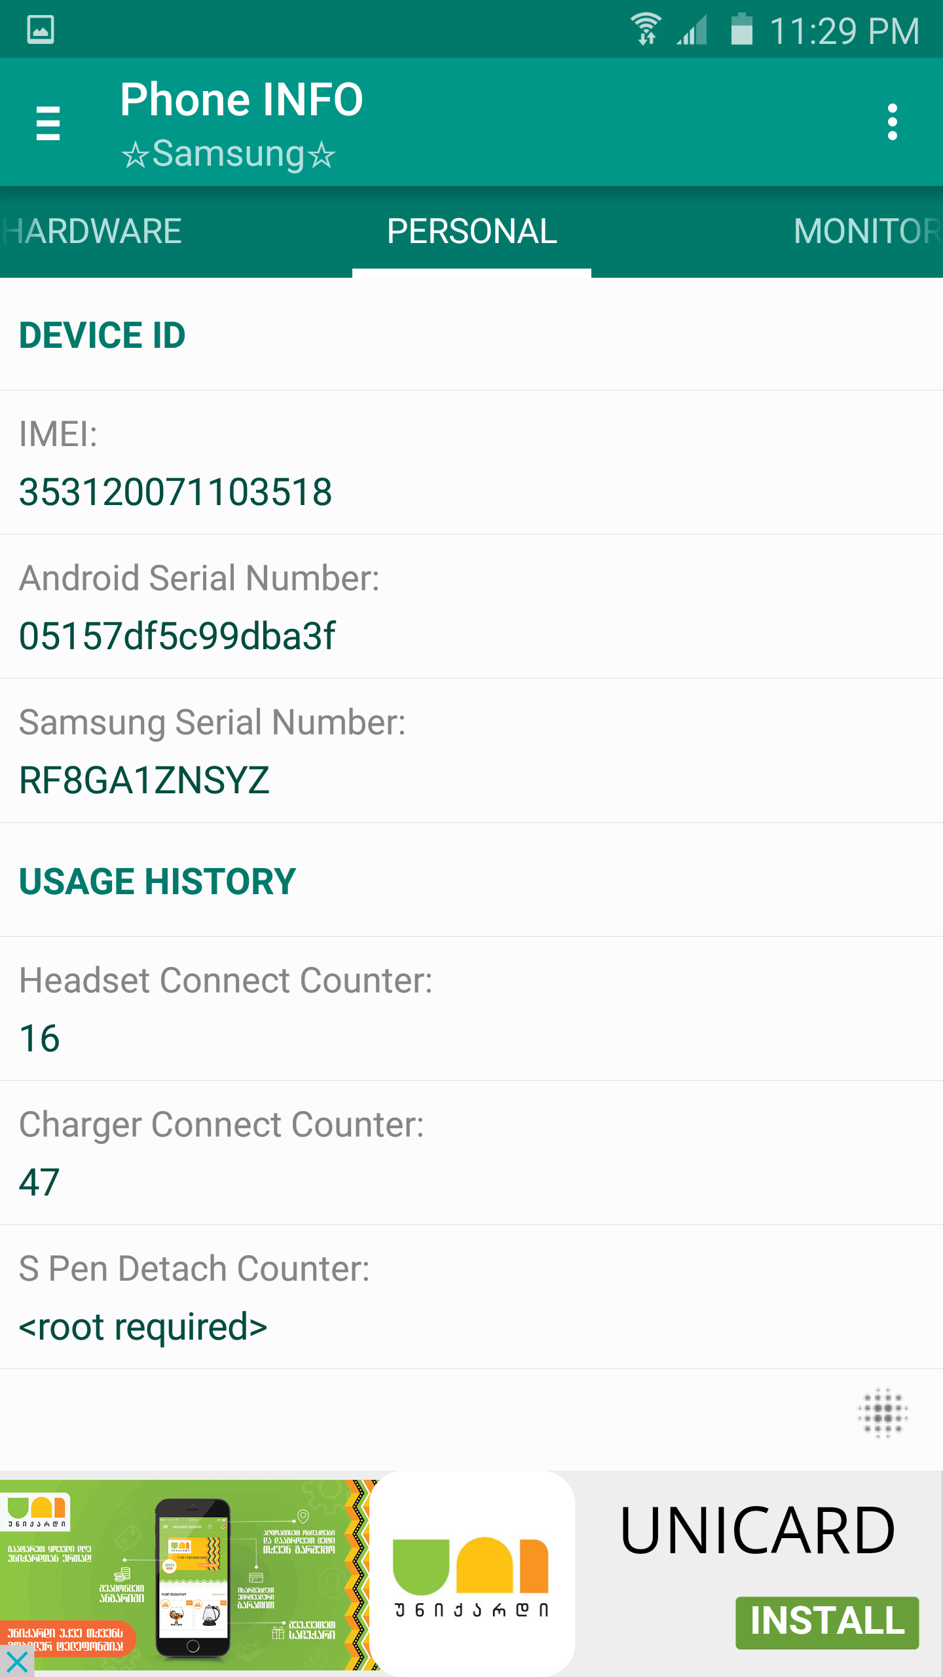943x1677 pixels.
Task: Switch to the MONITOR tab
Action: (866, 231)
